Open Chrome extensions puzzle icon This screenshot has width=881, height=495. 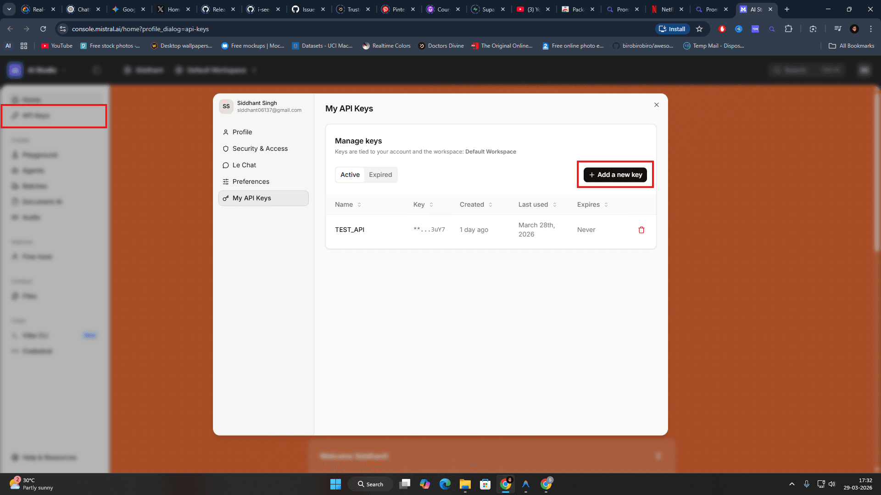788,29
